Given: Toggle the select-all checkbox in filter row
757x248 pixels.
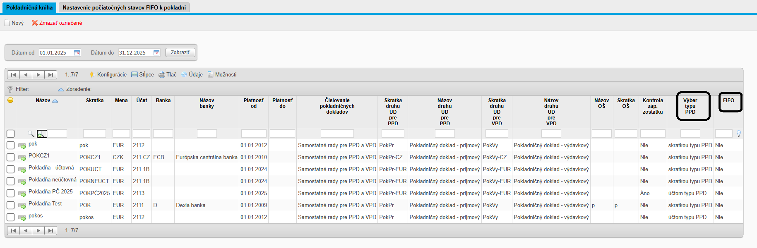Looking at the screenshot, I should point(10,134).
